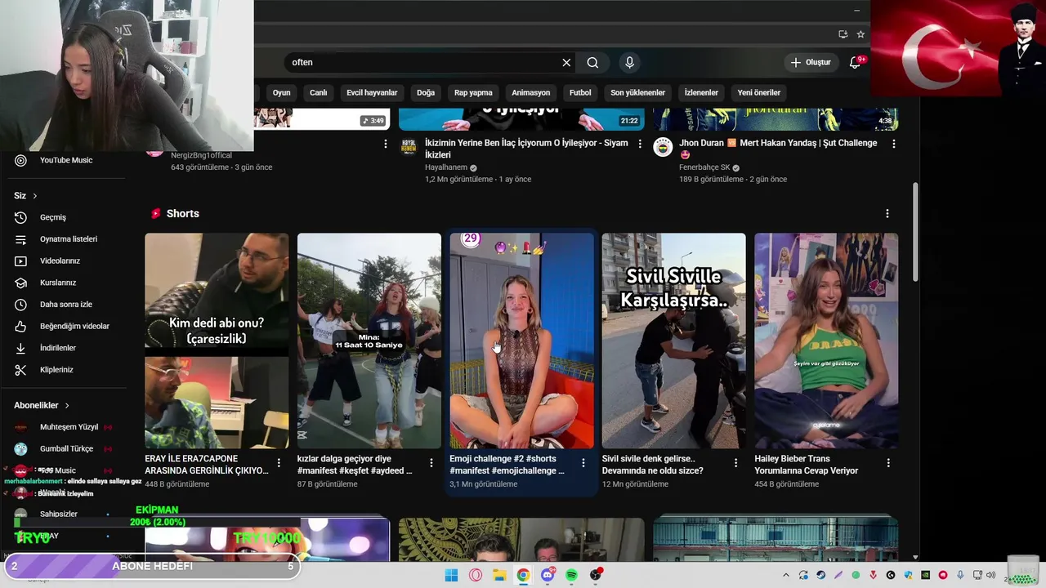This screenshot has height=588, width=1046.
Task: Click the page vertical scrollbar
Action: pyautogui.click(x=915, y=233)
